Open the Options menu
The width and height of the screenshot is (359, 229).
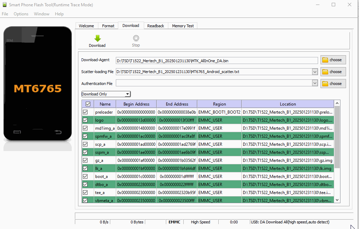[21, 14]
